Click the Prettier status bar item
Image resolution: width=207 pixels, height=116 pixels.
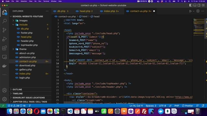[188, 106]
